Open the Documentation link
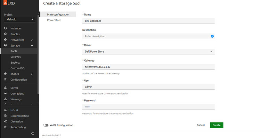The image size is (278, 138). point(20,116)
